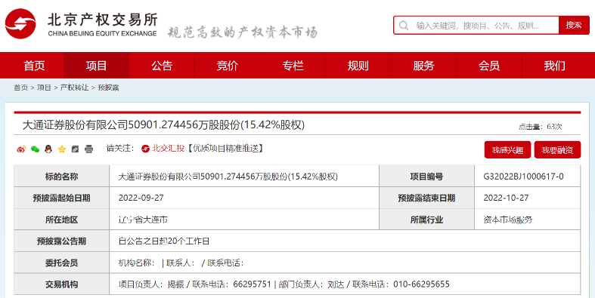The width and height of the screenshot is (595, 298).
Task: Share page via WeChat icon
Action: pos(35,149)
